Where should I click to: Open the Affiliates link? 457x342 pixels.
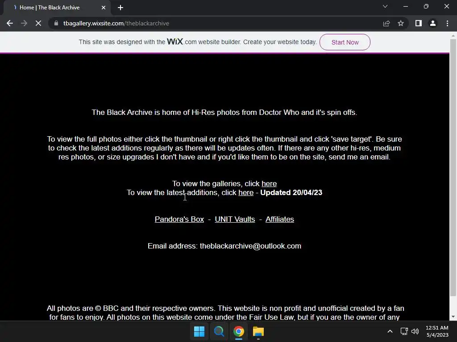[280, 219]
